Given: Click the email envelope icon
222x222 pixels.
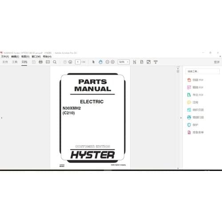Looking at the screenshot, I should coord(48,62).
